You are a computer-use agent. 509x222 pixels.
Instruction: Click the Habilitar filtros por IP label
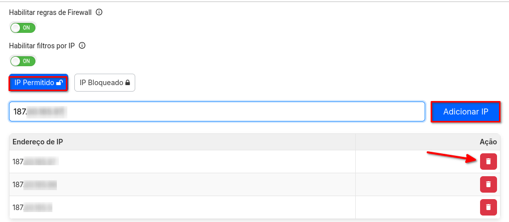coord(42,45)
